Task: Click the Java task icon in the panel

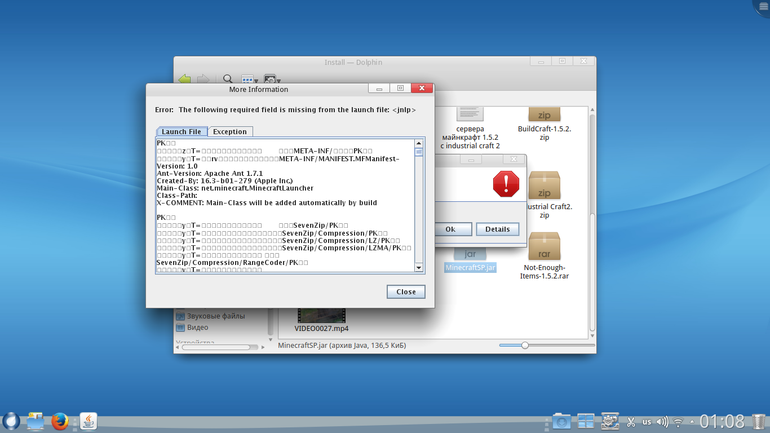Action: (88, 421)
